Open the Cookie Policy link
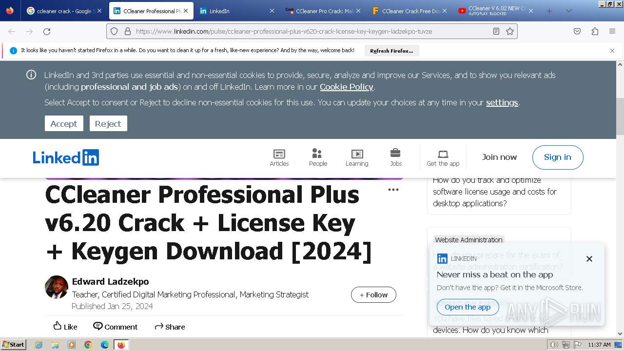The height and width of the screenshot is (351, 624). 347,87
